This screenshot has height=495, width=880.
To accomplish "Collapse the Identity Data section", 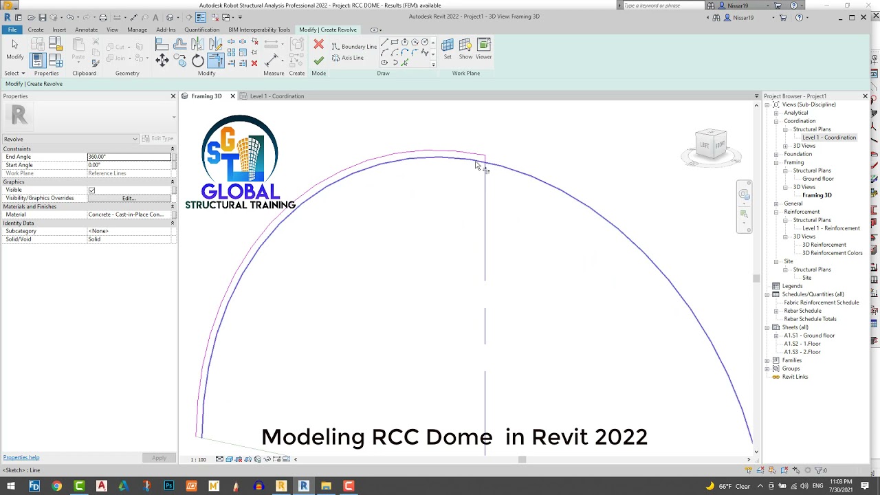I will point(172,223).
